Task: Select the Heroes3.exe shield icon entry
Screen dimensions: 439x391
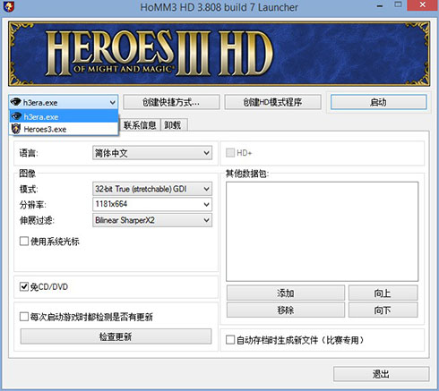Action: pos(16,129)
